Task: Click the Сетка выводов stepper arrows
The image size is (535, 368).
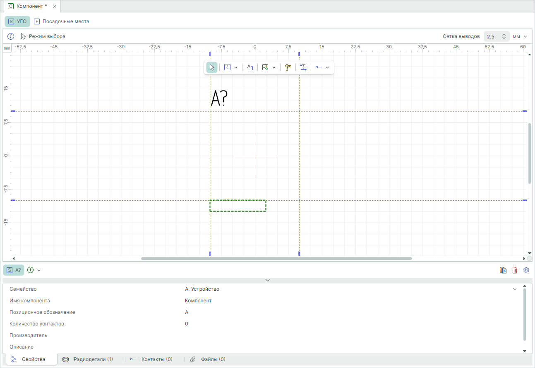Action: (x=504, y=36)
